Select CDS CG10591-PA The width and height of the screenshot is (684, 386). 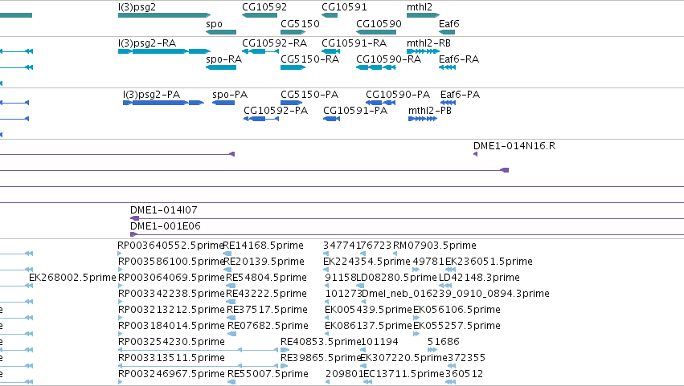[x=331, y=119]
